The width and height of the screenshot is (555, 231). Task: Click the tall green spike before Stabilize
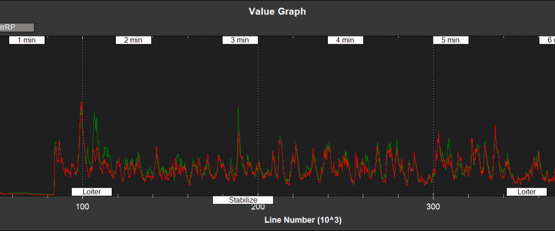coord(238,108)
